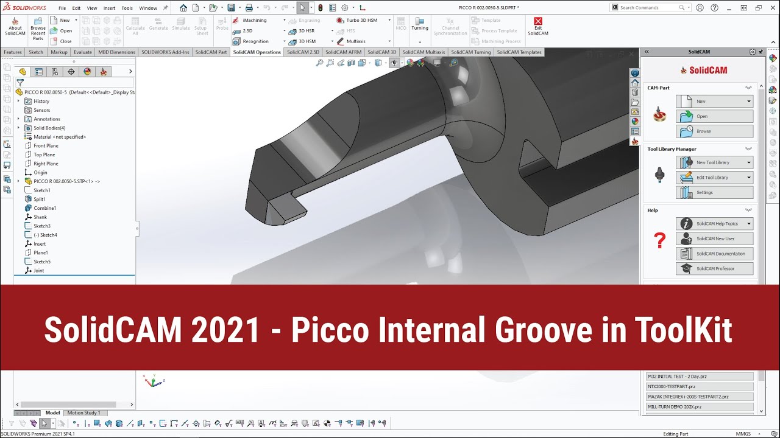Switch to the SolidCAM Turning tab
The image size is (780, 438).
pyautogui.click(x=470, y=52)
